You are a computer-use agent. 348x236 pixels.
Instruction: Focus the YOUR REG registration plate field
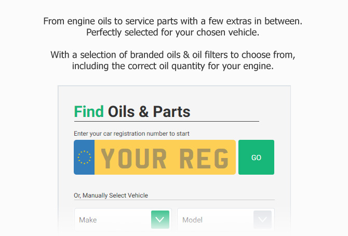pyautogui.click(x=165, y=157)
